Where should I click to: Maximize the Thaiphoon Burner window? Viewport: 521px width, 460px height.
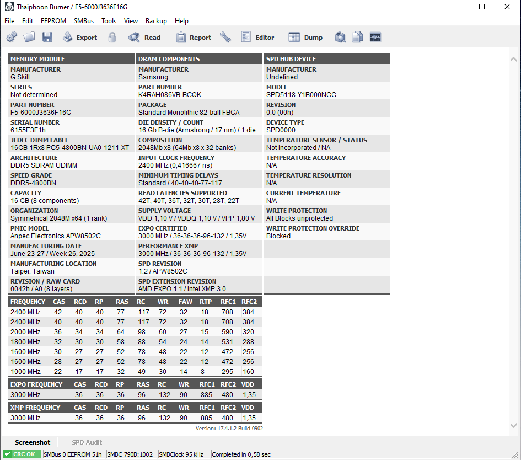coord(482,7)
